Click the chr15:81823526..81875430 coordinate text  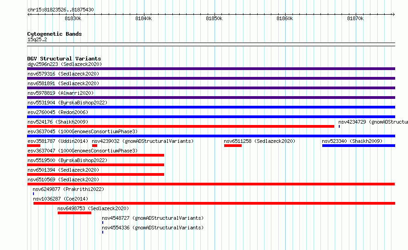coord(61,10)
